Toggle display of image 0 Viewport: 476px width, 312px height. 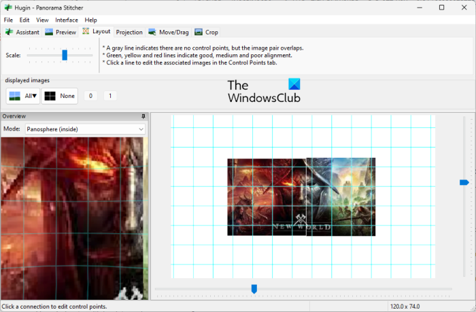(90, 96)
